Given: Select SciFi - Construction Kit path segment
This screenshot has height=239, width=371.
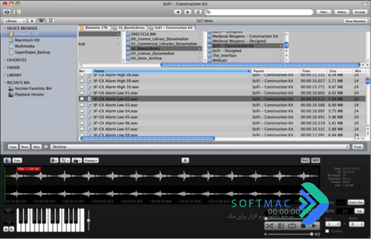Looking at the screenshot, I should pos(171,28).
